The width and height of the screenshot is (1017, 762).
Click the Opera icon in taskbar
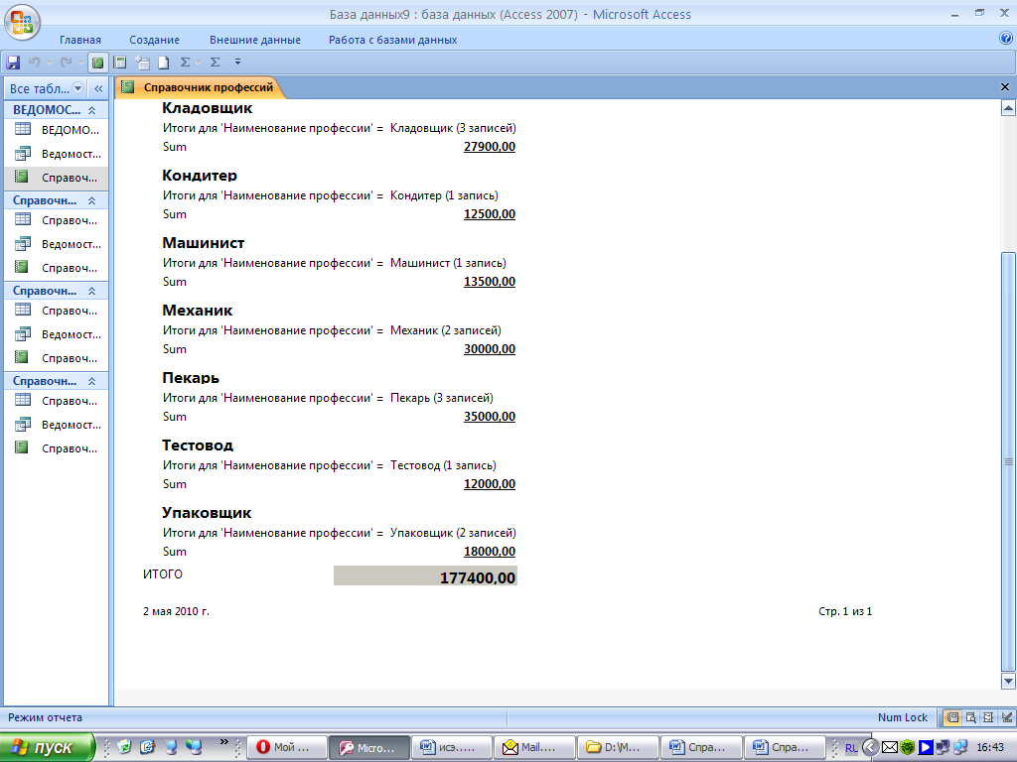[x=262, y=747]
